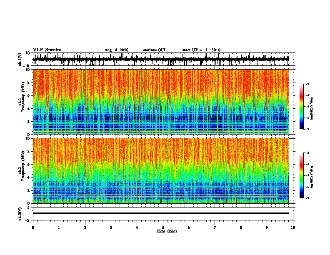Click time axis tick label "9"
The height and width of the screenshot is (255, 330).
[267, 227]
